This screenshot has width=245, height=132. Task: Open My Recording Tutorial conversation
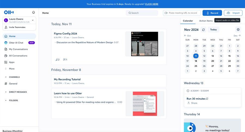[x=67, y=79]
